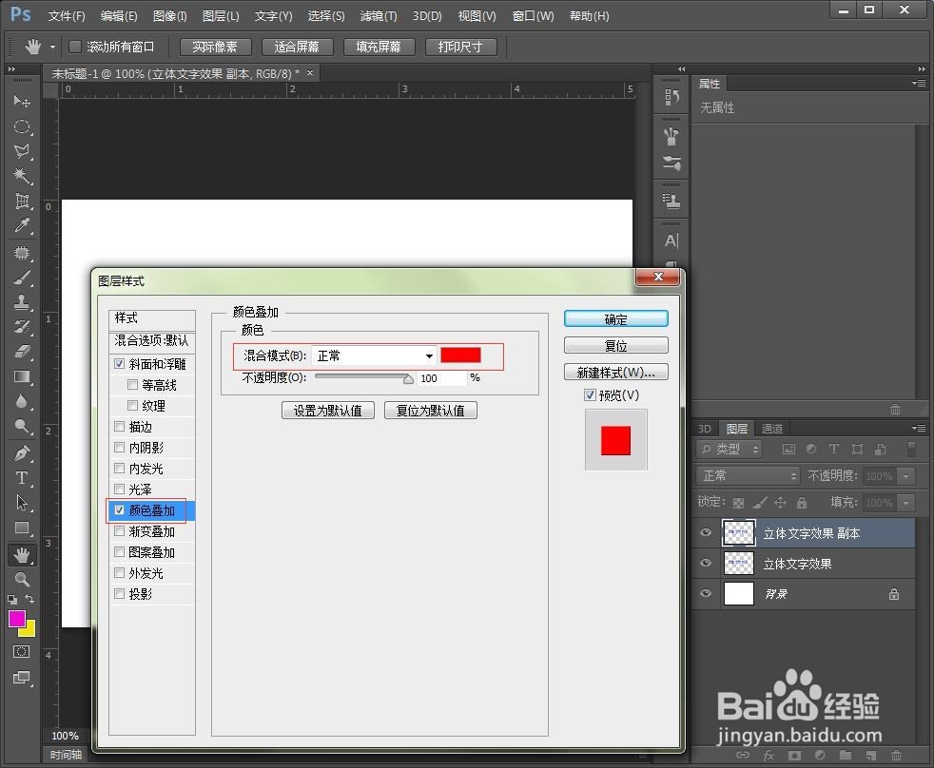Open the layer blend mode dropdown showing 正常
Screen dimensions: 934x768
(x=748, y=475)
